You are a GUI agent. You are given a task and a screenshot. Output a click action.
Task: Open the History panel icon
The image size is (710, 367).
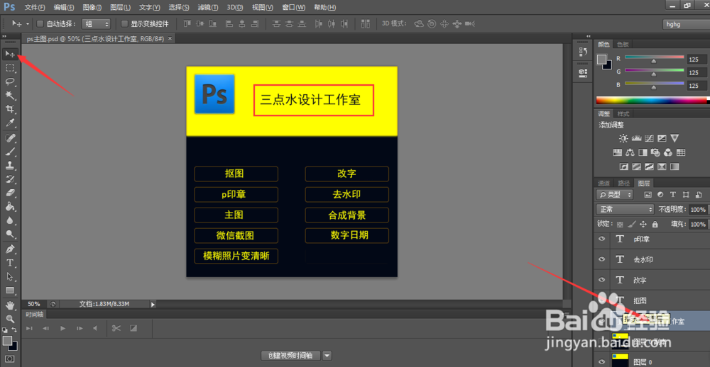tap(583, 52)
